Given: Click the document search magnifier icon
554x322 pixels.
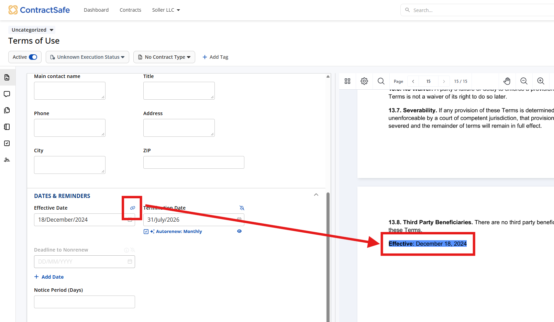Looking at the screenshot, I should (x=381, y=81).
